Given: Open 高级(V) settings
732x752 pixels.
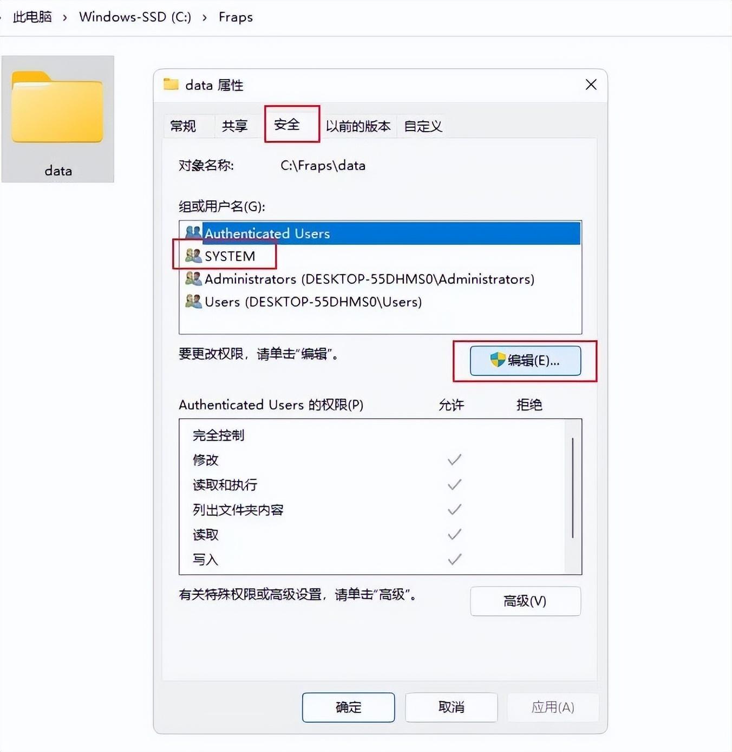Looking at the screenshot, I should click(525, 601).
